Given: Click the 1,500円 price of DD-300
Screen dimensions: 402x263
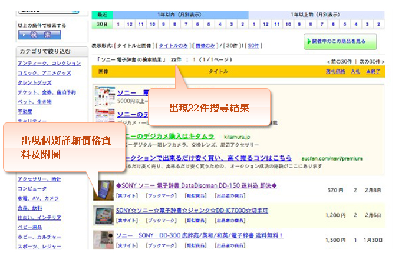Looking at the screenshot, I should pos(335,240).
